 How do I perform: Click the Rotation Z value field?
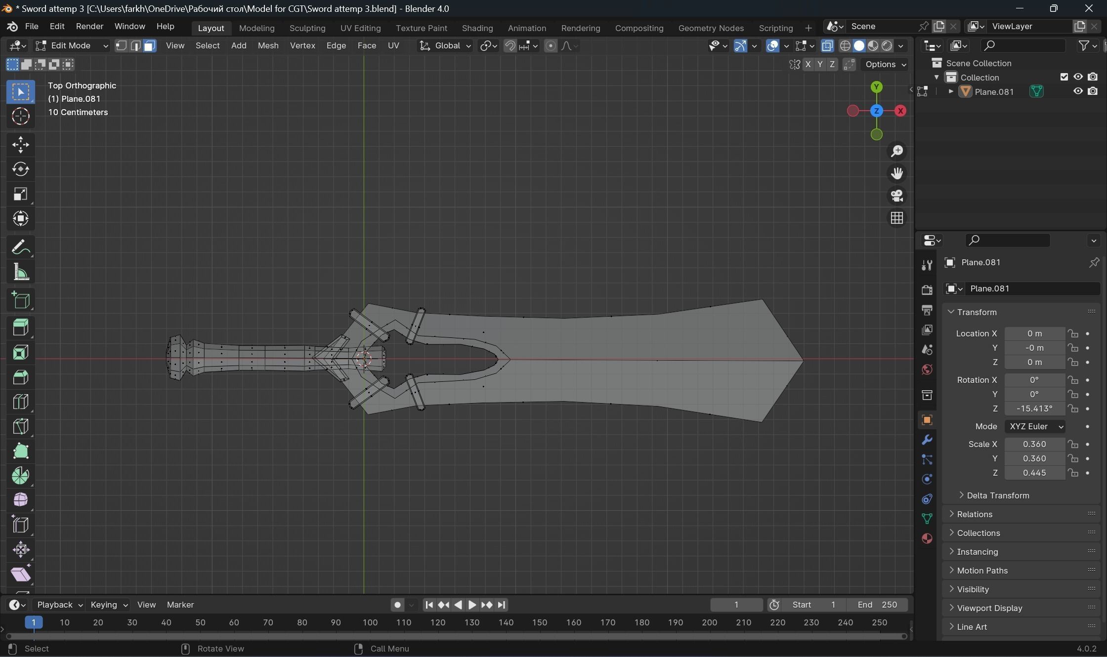[x=1034, y=409]
